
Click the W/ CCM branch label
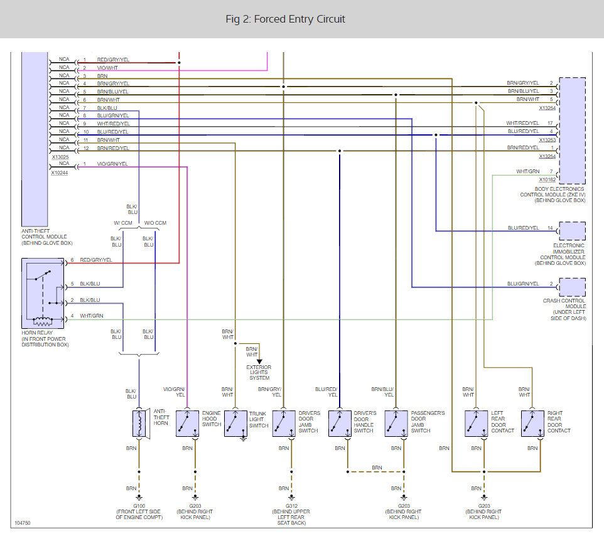coord(123,223)
